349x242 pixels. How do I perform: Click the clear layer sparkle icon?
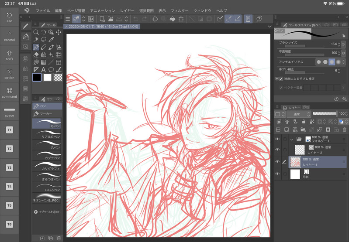[x=155, y=19]
